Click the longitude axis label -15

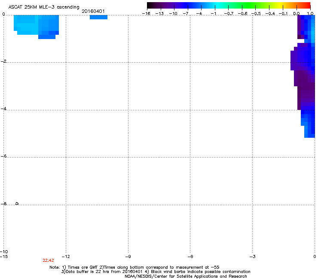point(4,257)
